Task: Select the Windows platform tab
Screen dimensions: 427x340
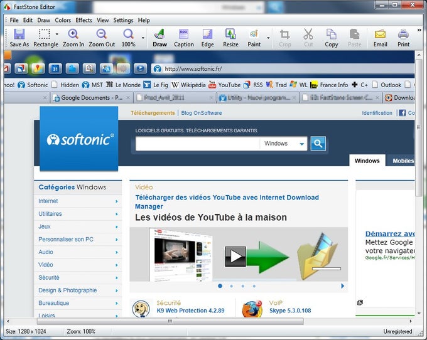Action: (x=367, y=161)
